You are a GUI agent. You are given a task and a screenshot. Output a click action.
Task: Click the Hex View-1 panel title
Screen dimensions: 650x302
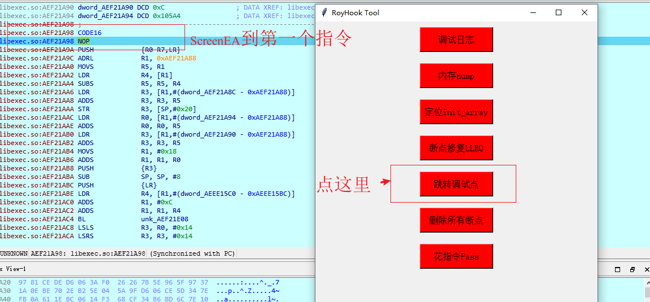pos(14,269)
